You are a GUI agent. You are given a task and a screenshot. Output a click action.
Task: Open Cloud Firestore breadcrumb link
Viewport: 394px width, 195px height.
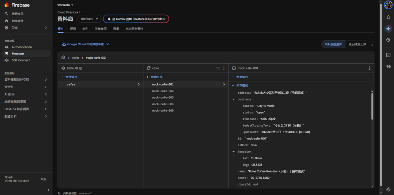tap(68, 12)
